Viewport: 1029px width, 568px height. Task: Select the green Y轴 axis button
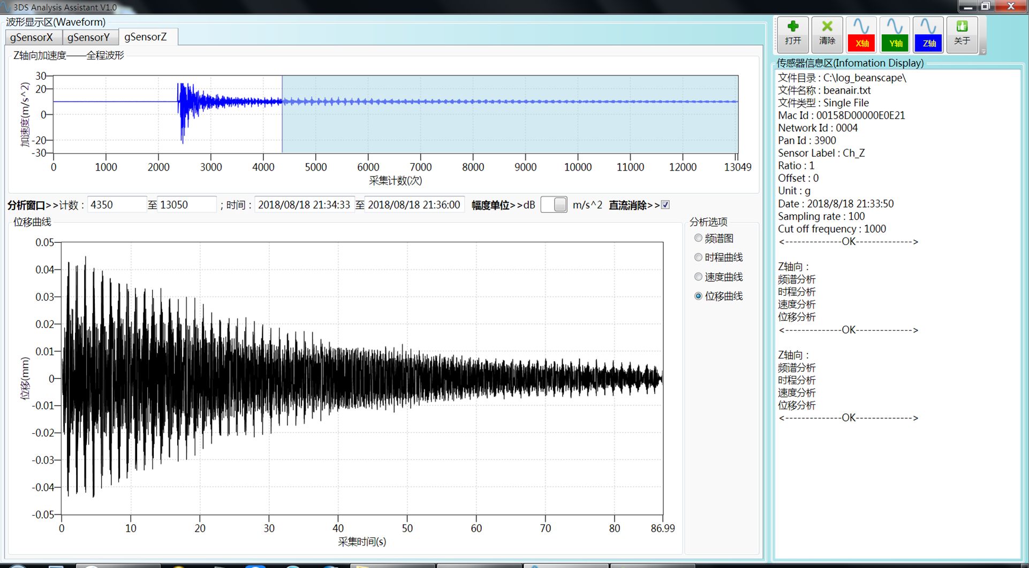(x=895, y=34)
